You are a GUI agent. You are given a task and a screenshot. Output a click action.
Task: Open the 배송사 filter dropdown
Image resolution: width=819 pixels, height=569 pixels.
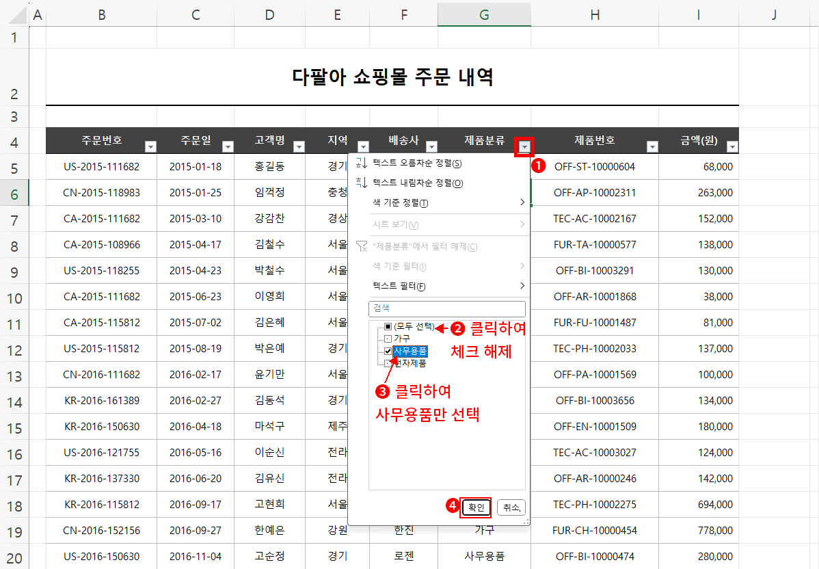tap(431, 147)
